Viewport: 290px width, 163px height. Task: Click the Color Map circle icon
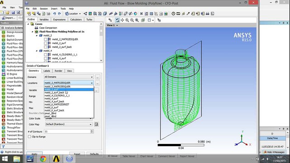135,14
